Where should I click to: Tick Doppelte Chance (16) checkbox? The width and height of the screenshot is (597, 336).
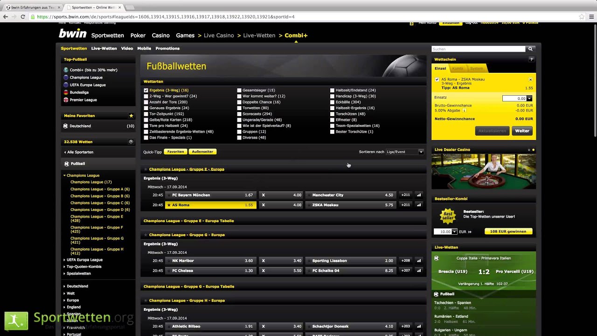pyautogui.click(x=239, y=102)
